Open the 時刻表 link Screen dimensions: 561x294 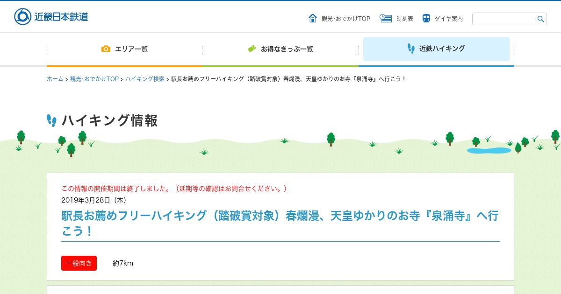405,19
